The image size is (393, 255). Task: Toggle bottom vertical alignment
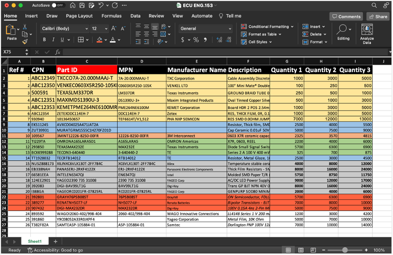click(155, 26)
